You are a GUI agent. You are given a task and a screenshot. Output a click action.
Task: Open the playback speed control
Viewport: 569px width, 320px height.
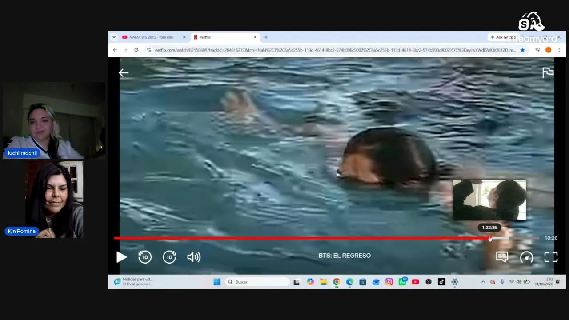click(526, 257)
